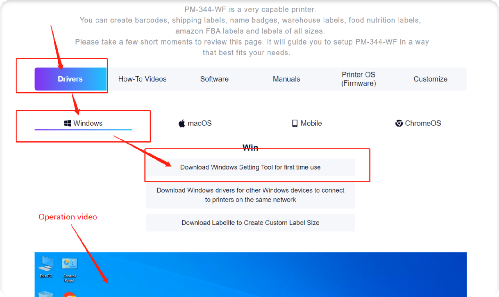Play the operation video
This screenshot has width=499, height=297.
(250, 275)
